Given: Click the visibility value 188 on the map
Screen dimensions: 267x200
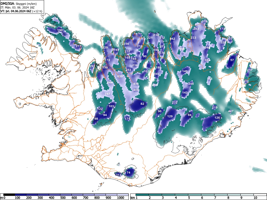Looking at the screenshot, I should click(158, 67).
